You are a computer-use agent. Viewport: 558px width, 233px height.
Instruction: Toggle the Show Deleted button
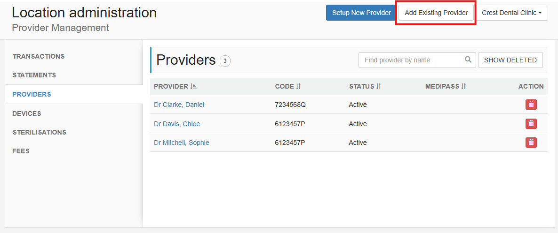[510, 60]
